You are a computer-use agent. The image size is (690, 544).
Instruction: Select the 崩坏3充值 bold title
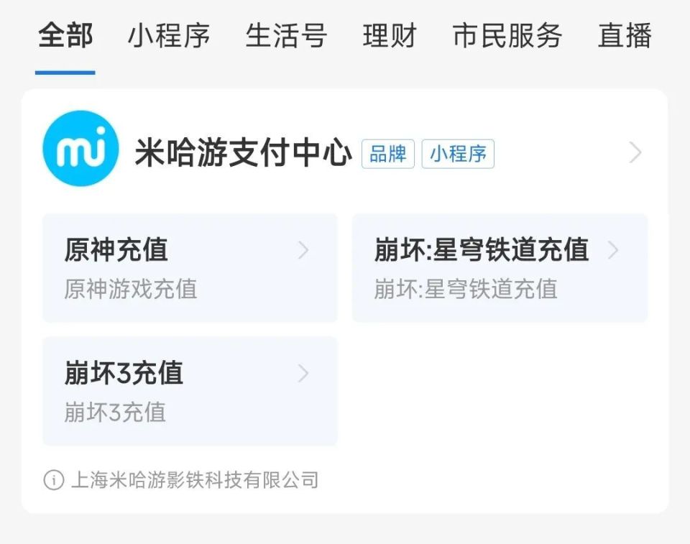[124, 373]
